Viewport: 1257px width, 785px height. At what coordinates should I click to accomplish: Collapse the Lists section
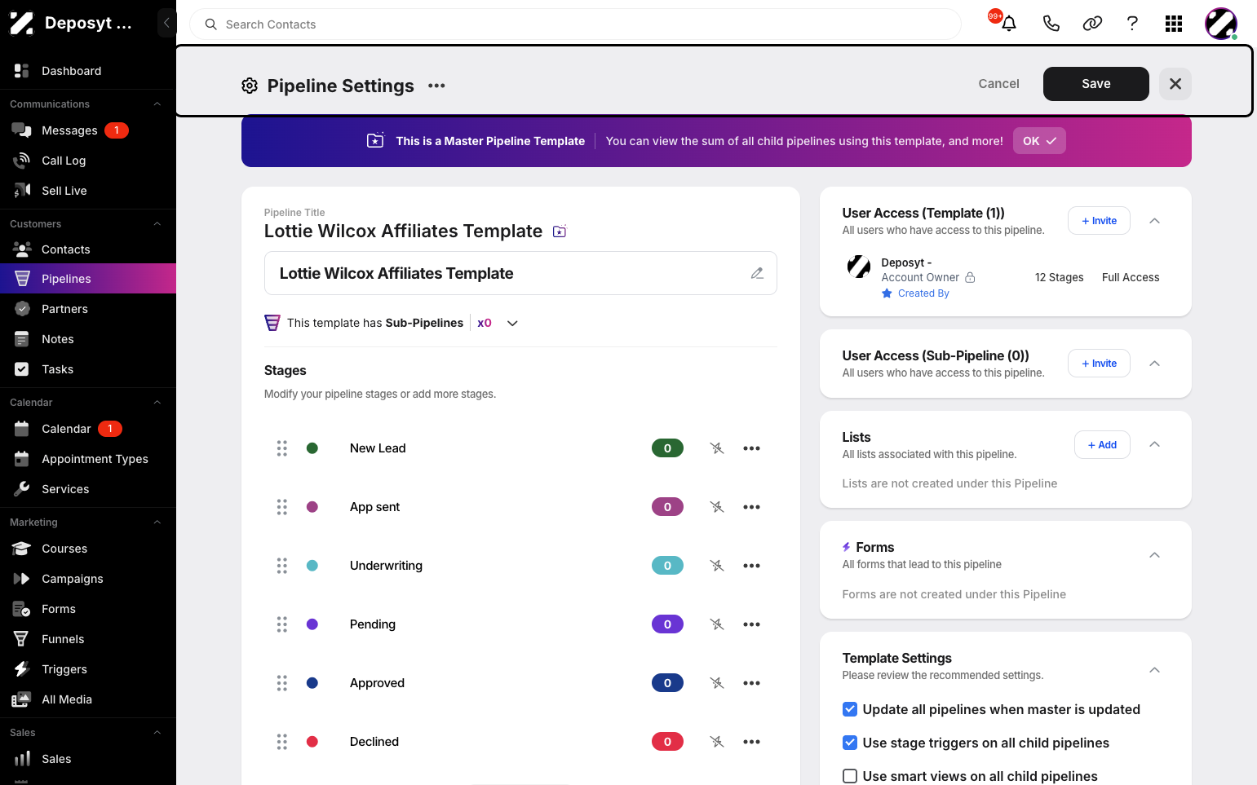tap(1154, 444)
